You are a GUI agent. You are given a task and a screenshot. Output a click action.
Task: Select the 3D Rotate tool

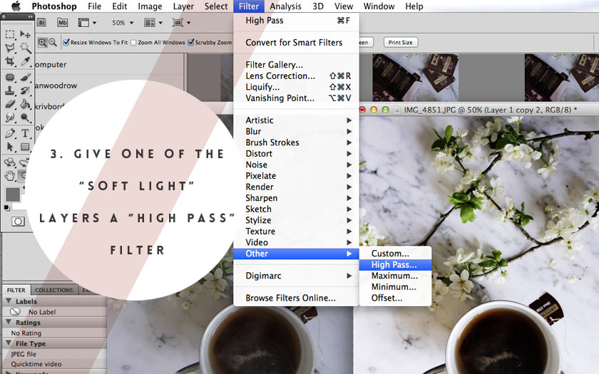tap(10, 162)
